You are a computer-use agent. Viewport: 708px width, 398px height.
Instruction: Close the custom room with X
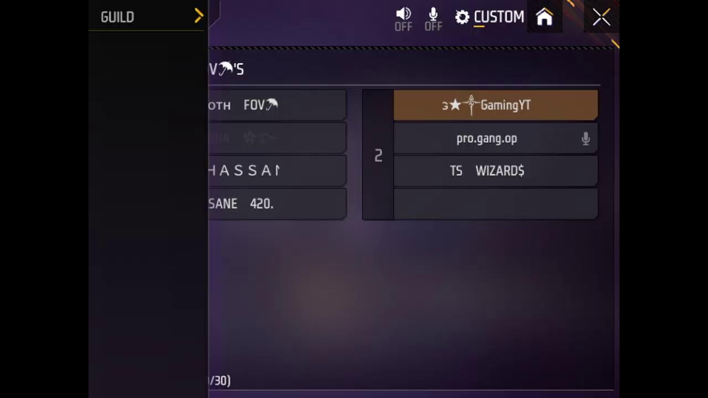pos(601,18)
